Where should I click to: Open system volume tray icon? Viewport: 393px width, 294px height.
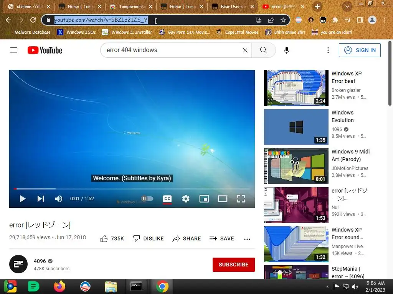355,286
